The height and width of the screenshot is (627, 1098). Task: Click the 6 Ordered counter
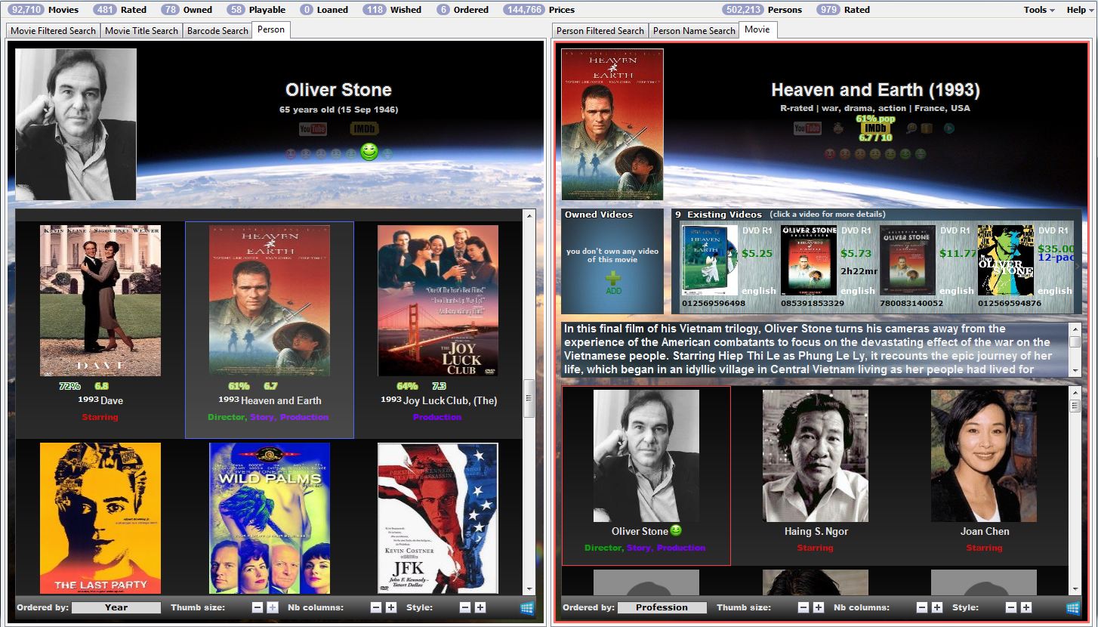point(462,10)
